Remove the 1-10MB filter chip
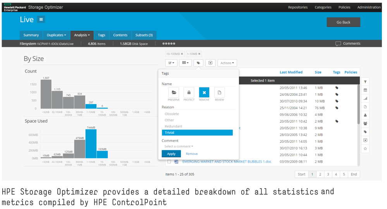This screenshot has width=387, height=209. 199,54
